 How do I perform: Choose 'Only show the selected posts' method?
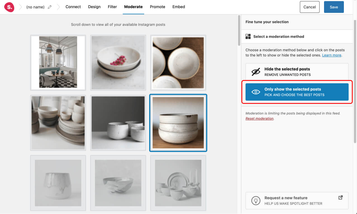(x=297, y=92)
